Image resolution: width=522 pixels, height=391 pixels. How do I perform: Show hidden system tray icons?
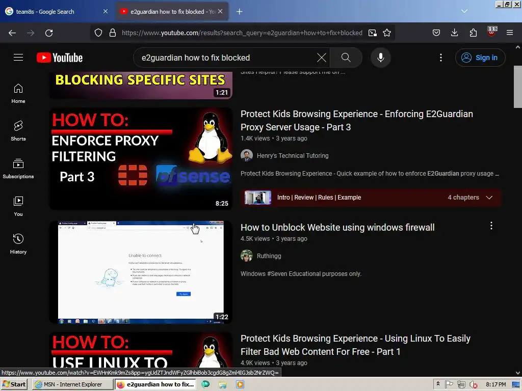[438, 384]
